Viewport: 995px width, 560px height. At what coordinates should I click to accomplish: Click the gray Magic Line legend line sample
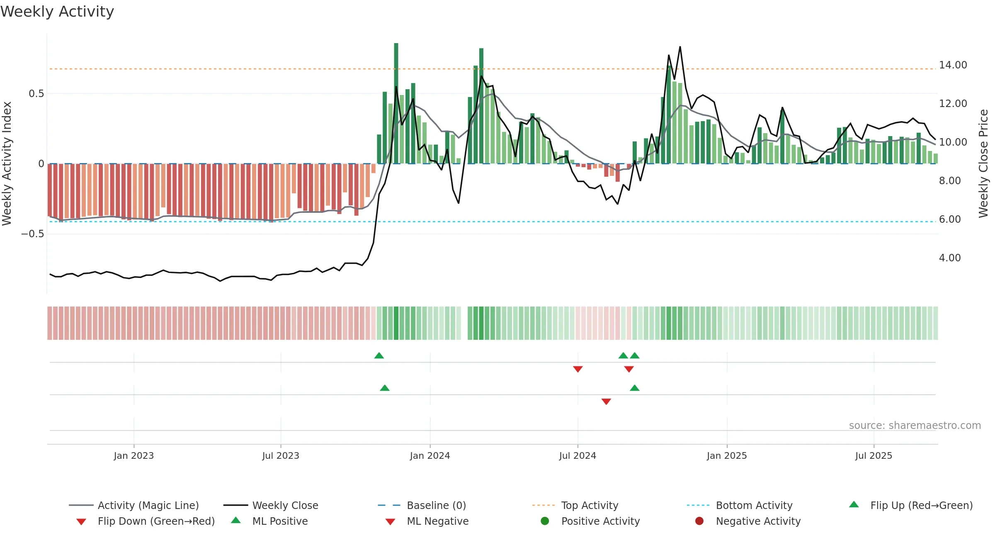coord(81,505)
